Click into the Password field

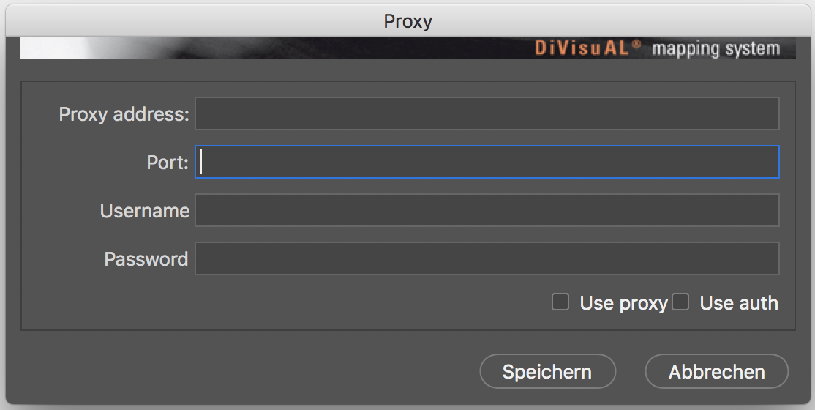point(487,259)
